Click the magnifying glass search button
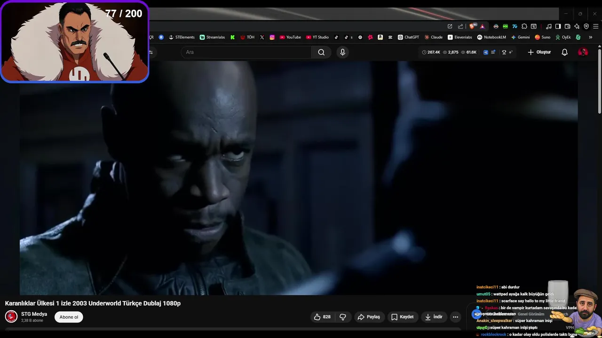The height and width of the screenshot is (338, 602). 321,52
